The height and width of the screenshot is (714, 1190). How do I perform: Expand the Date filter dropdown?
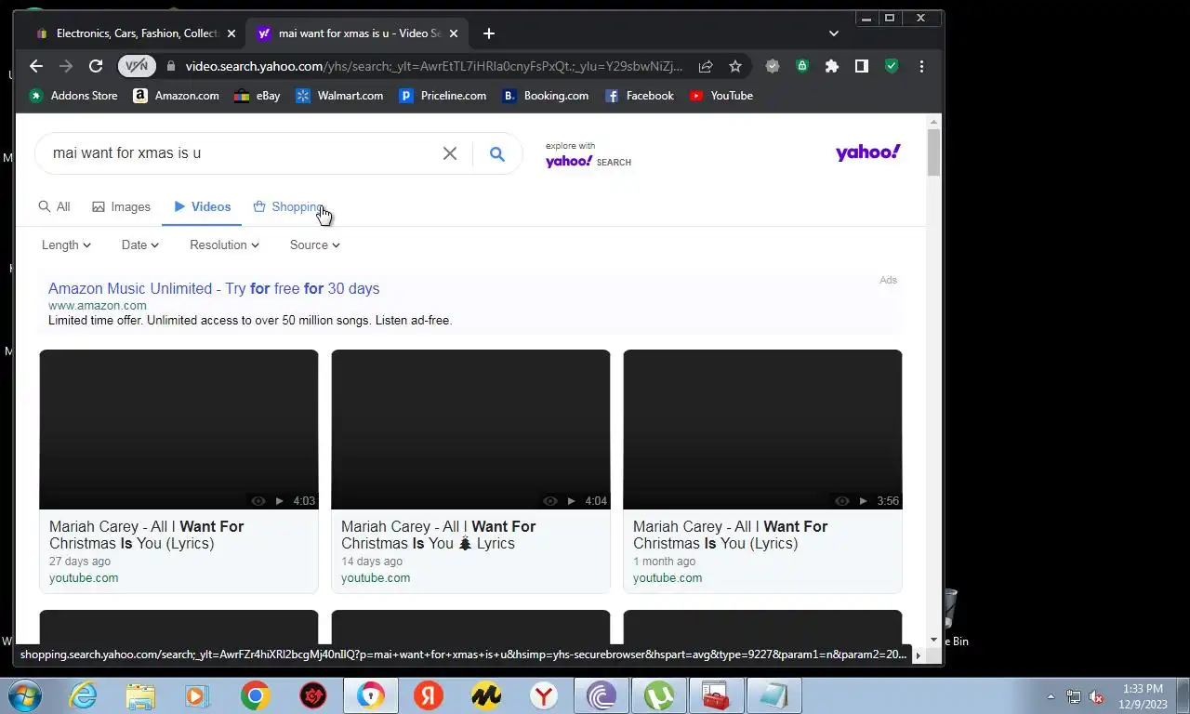pyautogui.click(x=140, y=245)
